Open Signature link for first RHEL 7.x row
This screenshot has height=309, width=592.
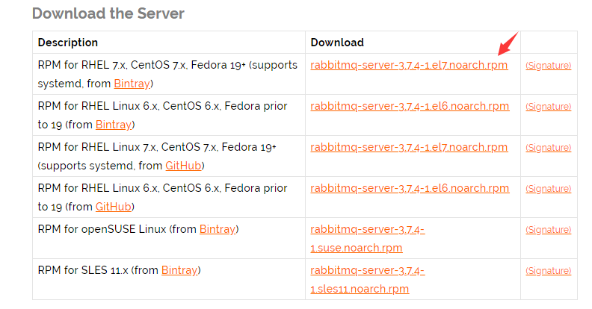pyautogui.click(x=548, y=66)
